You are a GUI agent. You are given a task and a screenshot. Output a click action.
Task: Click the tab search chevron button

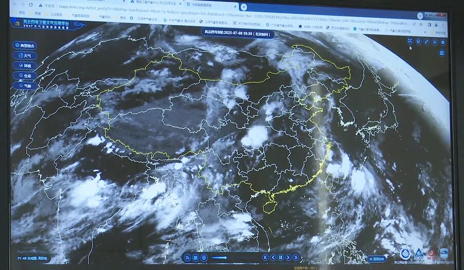420,15
